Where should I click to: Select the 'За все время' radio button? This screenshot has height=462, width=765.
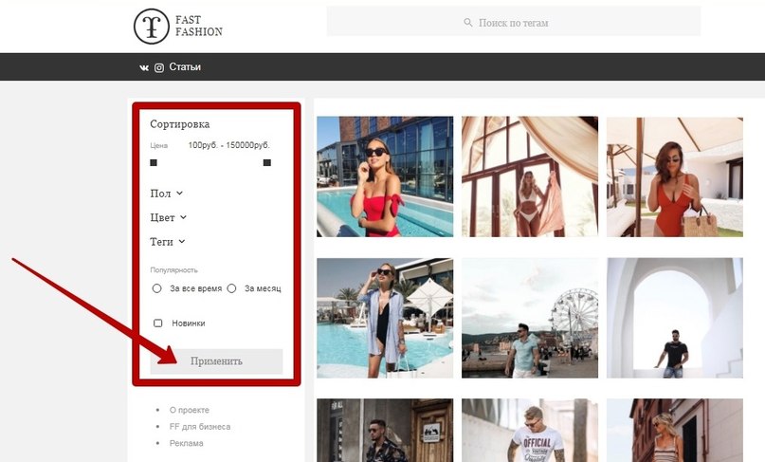point(157,288)
